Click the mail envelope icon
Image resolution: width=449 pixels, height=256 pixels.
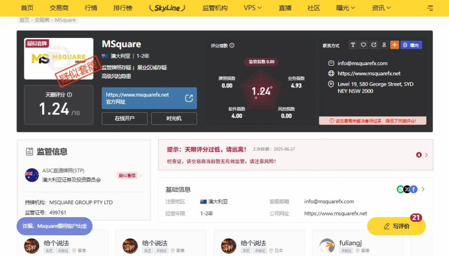(331, 63)
